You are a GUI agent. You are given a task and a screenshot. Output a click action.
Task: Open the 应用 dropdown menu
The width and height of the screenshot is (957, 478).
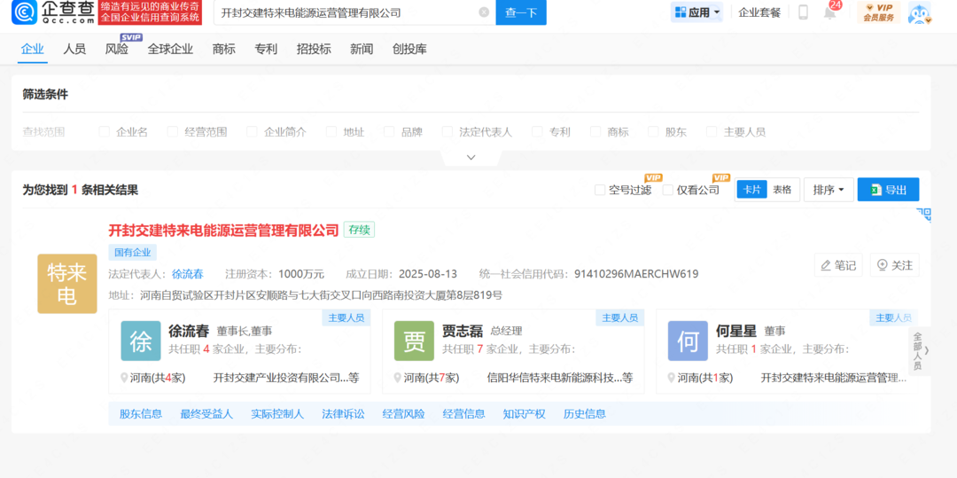(697, 12)
